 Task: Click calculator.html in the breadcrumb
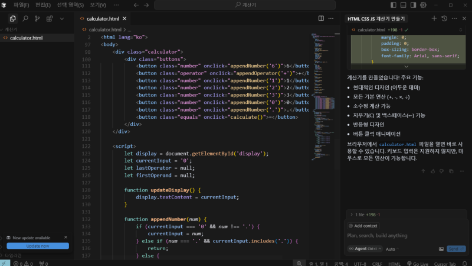tap(105, 30)
